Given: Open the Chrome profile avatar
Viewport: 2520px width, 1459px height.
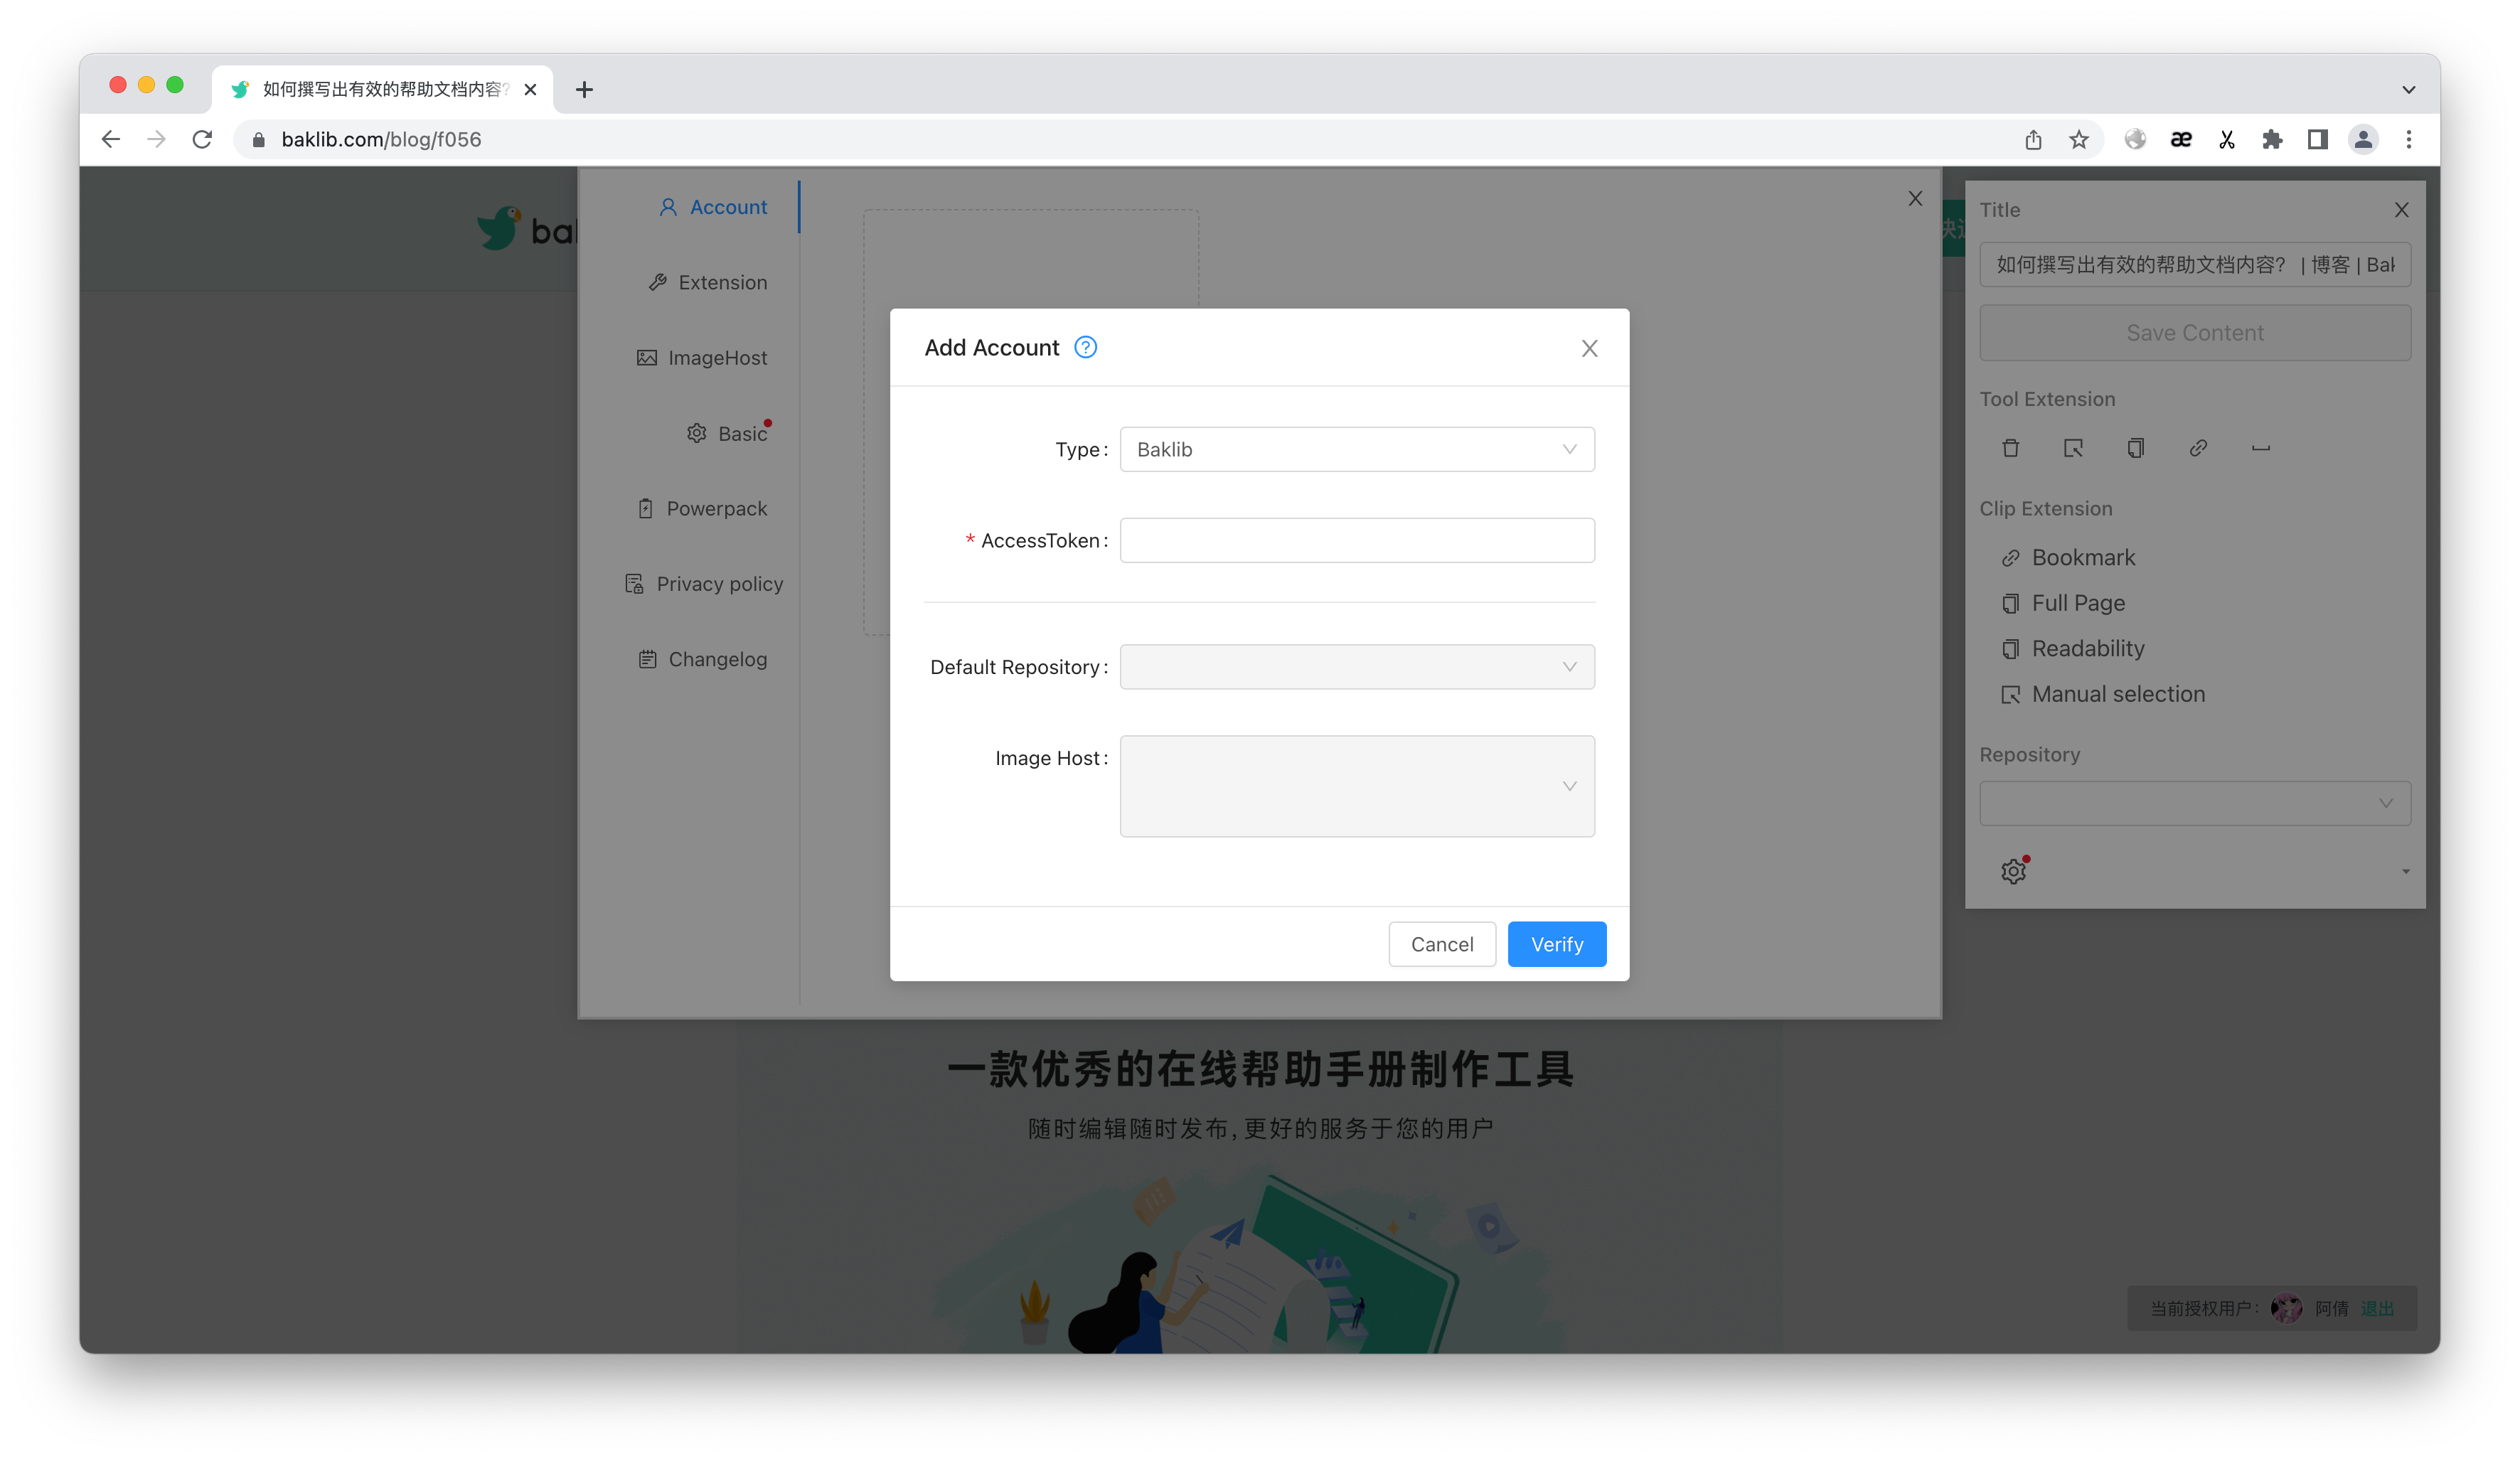Looking at the screenshot, I should click(2363, 139).
